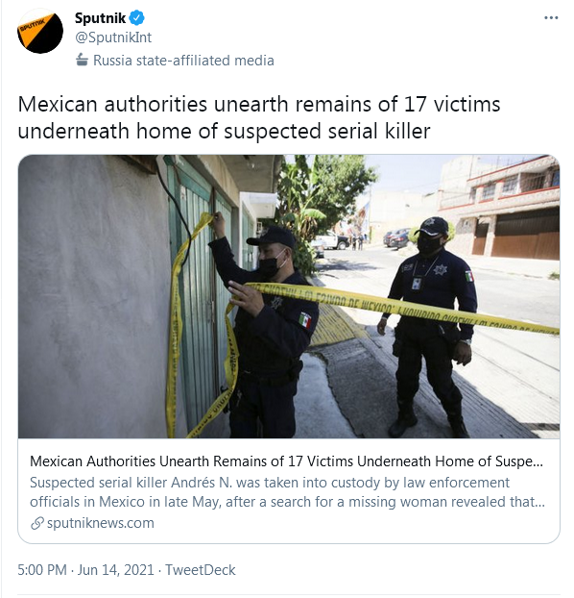Open the TweetDeck source label
574x598 pixels.
(201, 570)
